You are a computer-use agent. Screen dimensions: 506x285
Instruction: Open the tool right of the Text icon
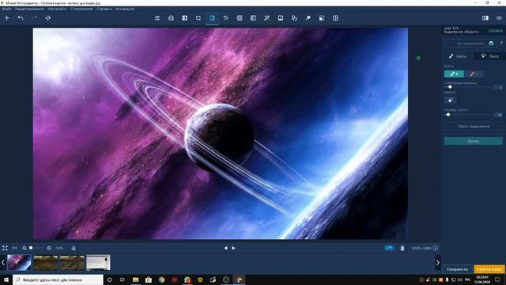[x=240, y=18]
